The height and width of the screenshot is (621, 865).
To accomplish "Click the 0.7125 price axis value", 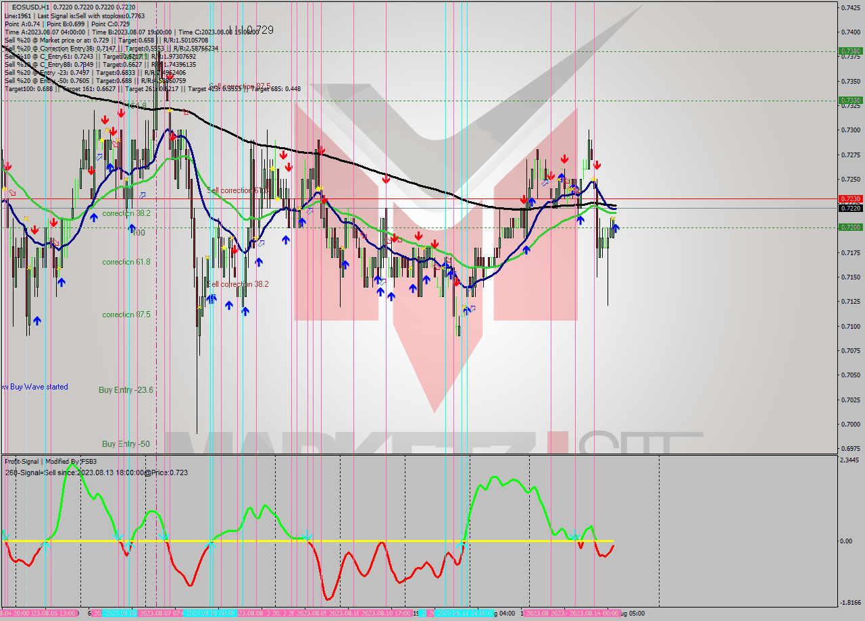I will tap(850, 302).
